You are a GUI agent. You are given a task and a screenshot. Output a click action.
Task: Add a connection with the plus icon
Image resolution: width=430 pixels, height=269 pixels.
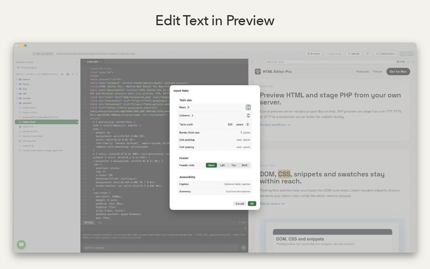[76, 63]
